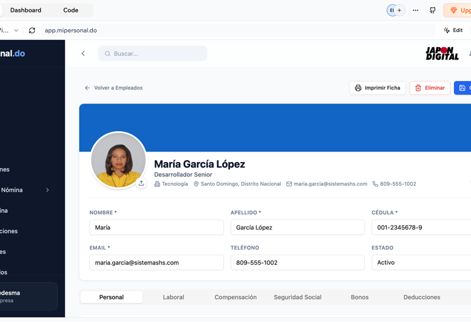Open the three-dot more options menu

(x=415, y=10)
